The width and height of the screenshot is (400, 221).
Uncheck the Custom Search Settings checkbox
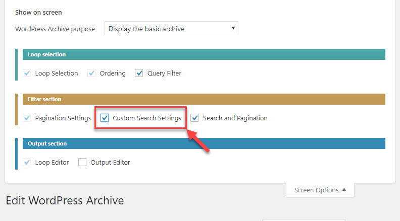tap(105, 118)
